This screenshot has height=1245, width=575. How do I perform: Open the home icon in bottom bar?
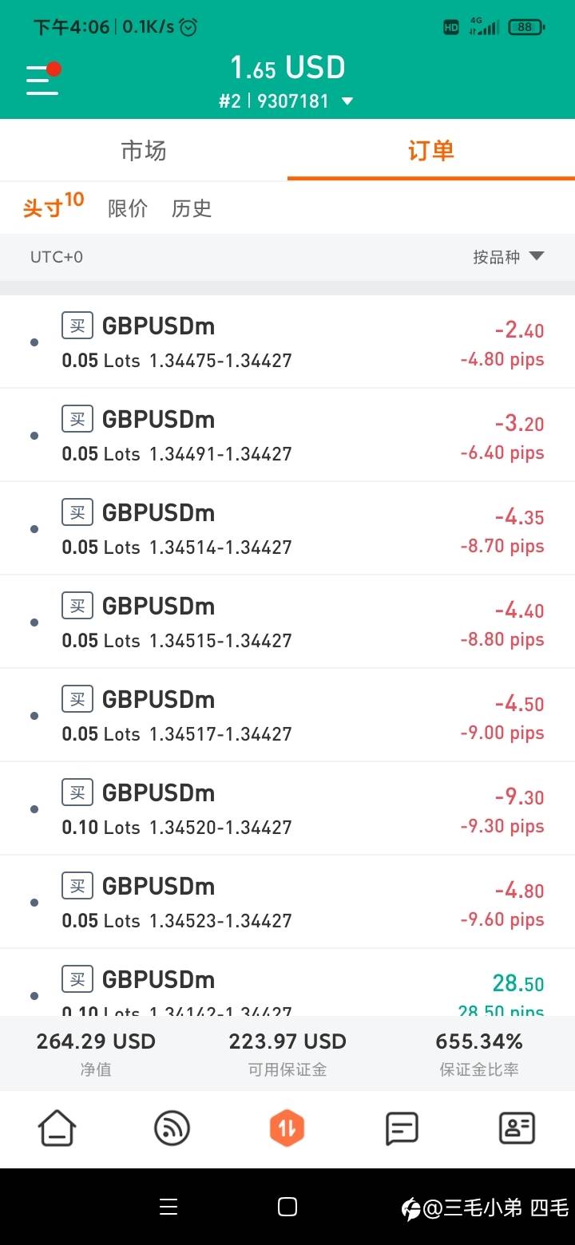[x=57, y=1128]
